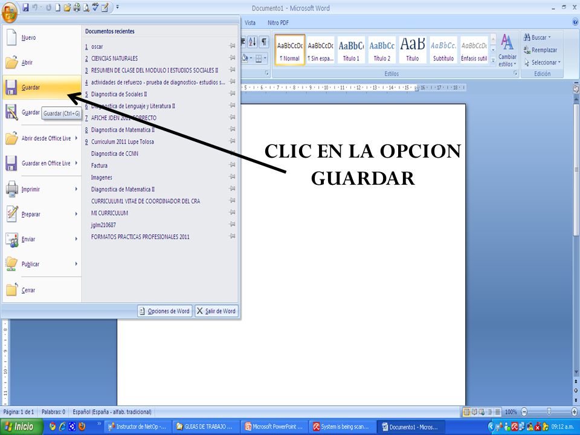The height and width of the screenshot is (435, 580).
Task: Click the Open folder icon in Quick Access toolbar
Action: pos(67,7)
